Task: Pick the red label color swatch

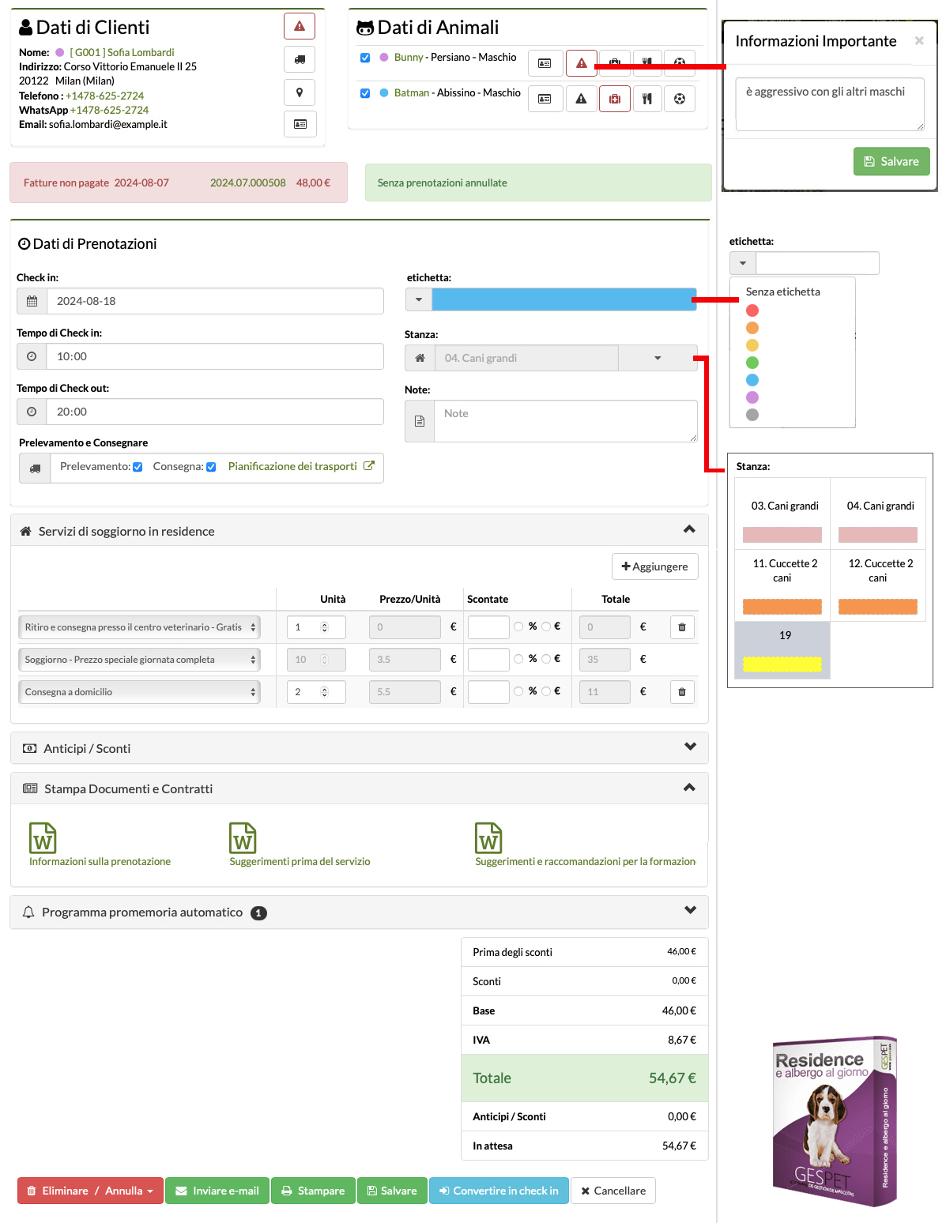Action: tap(752, 310)
